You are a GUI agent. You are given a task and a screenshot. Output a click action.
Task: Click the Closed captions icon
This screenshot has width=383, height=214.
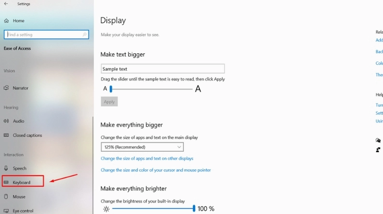[x=6, y=135]
